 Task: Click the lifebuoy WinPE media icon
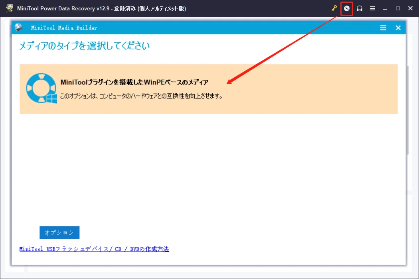42,88
